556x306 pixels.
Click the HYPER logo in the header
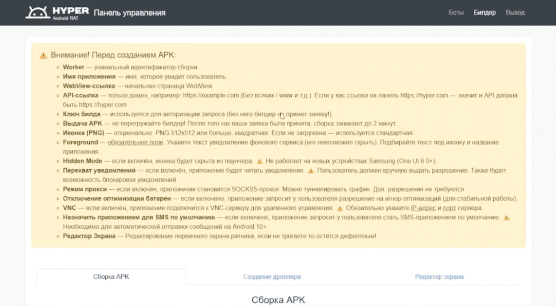pos(57,13)
